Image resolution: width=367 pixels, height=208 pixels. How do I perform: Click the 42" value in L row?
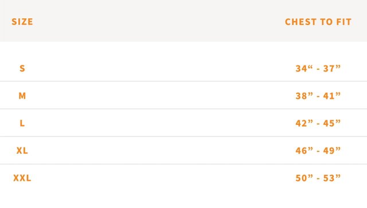click(x=304, y=123)
